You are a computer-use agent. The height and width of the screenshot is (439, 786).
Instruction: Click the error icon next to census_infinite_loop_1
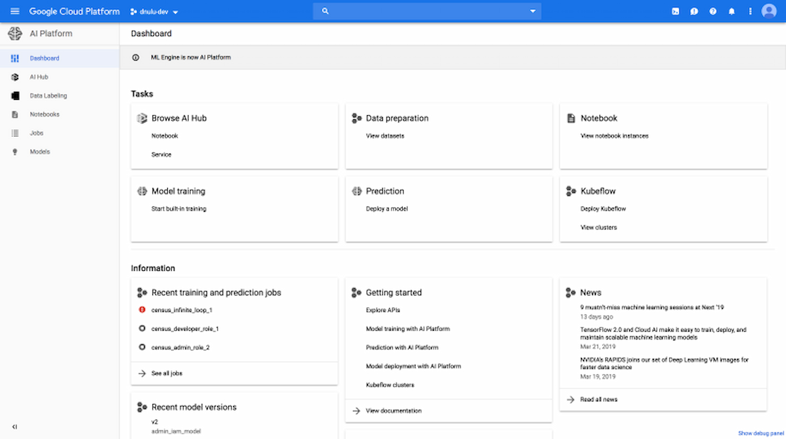click(142, 309)
